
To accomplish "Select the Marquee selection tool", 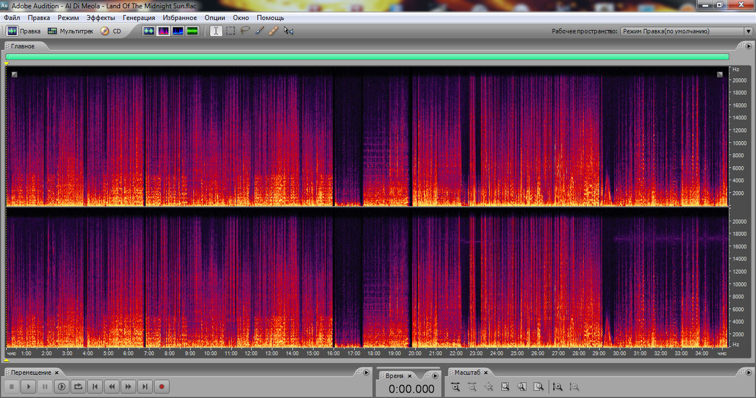I will pos(230,31).
